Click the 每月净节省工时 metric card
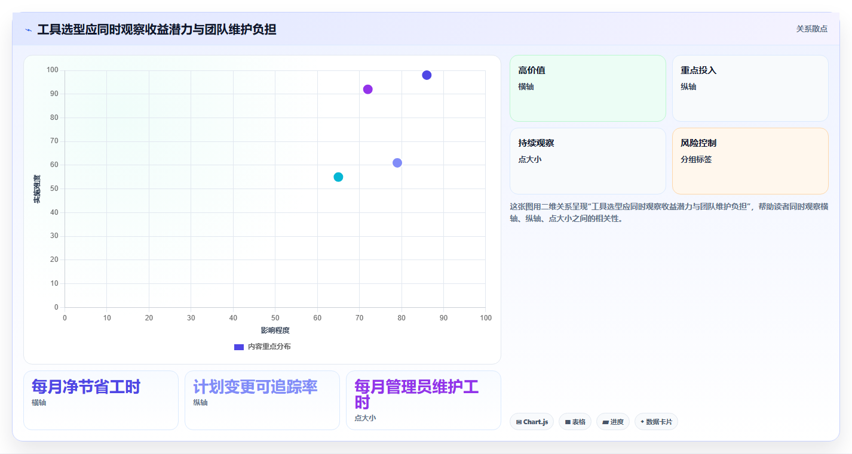Image resolution: width=852 pixels, height=454 pixels. tap(101, 400)
